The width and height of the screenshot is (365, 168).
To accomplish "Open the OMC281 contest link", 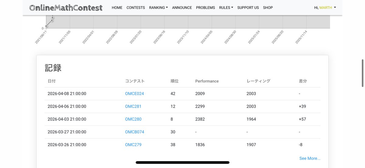I will tap(133, 106).
